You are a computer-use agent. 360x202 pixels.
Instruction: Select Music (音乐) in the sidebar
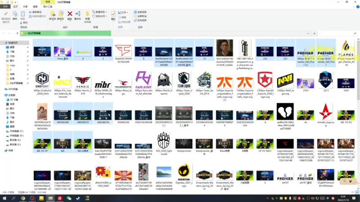[x=12, y=122]
